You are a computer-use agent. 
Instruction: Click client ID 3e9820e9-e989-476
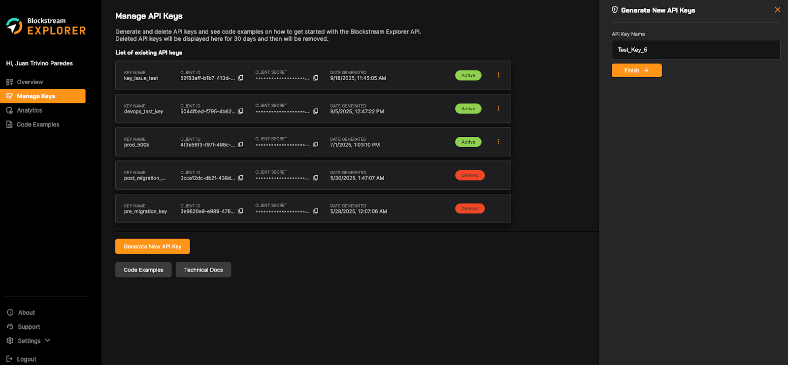pos(207,212)
